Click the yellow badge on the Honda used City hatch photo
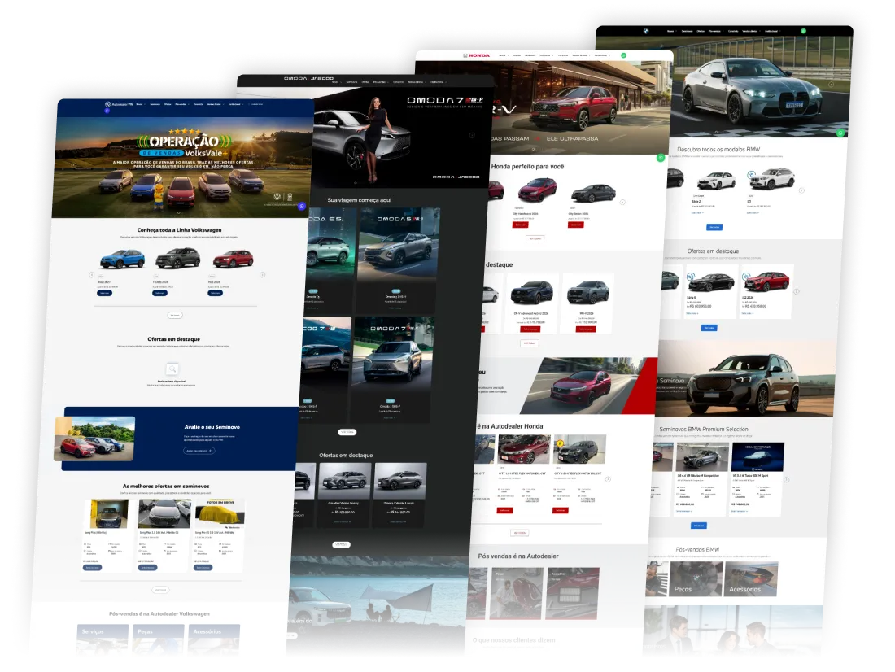Viewport: 895px width, 672px height. coord(561,443)
